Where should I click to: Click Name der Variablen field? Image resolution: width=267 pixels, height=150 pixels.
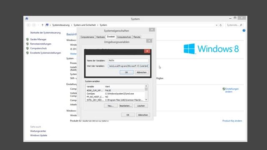pyautogui.click(x=128, y=60)
